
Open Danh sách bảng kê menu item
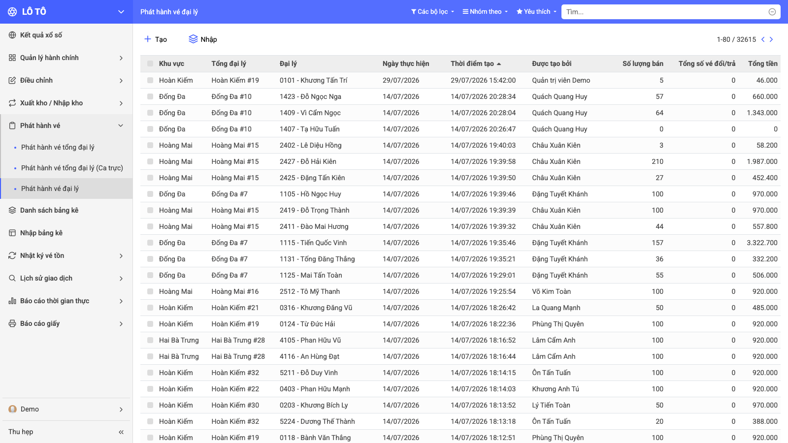49,210
